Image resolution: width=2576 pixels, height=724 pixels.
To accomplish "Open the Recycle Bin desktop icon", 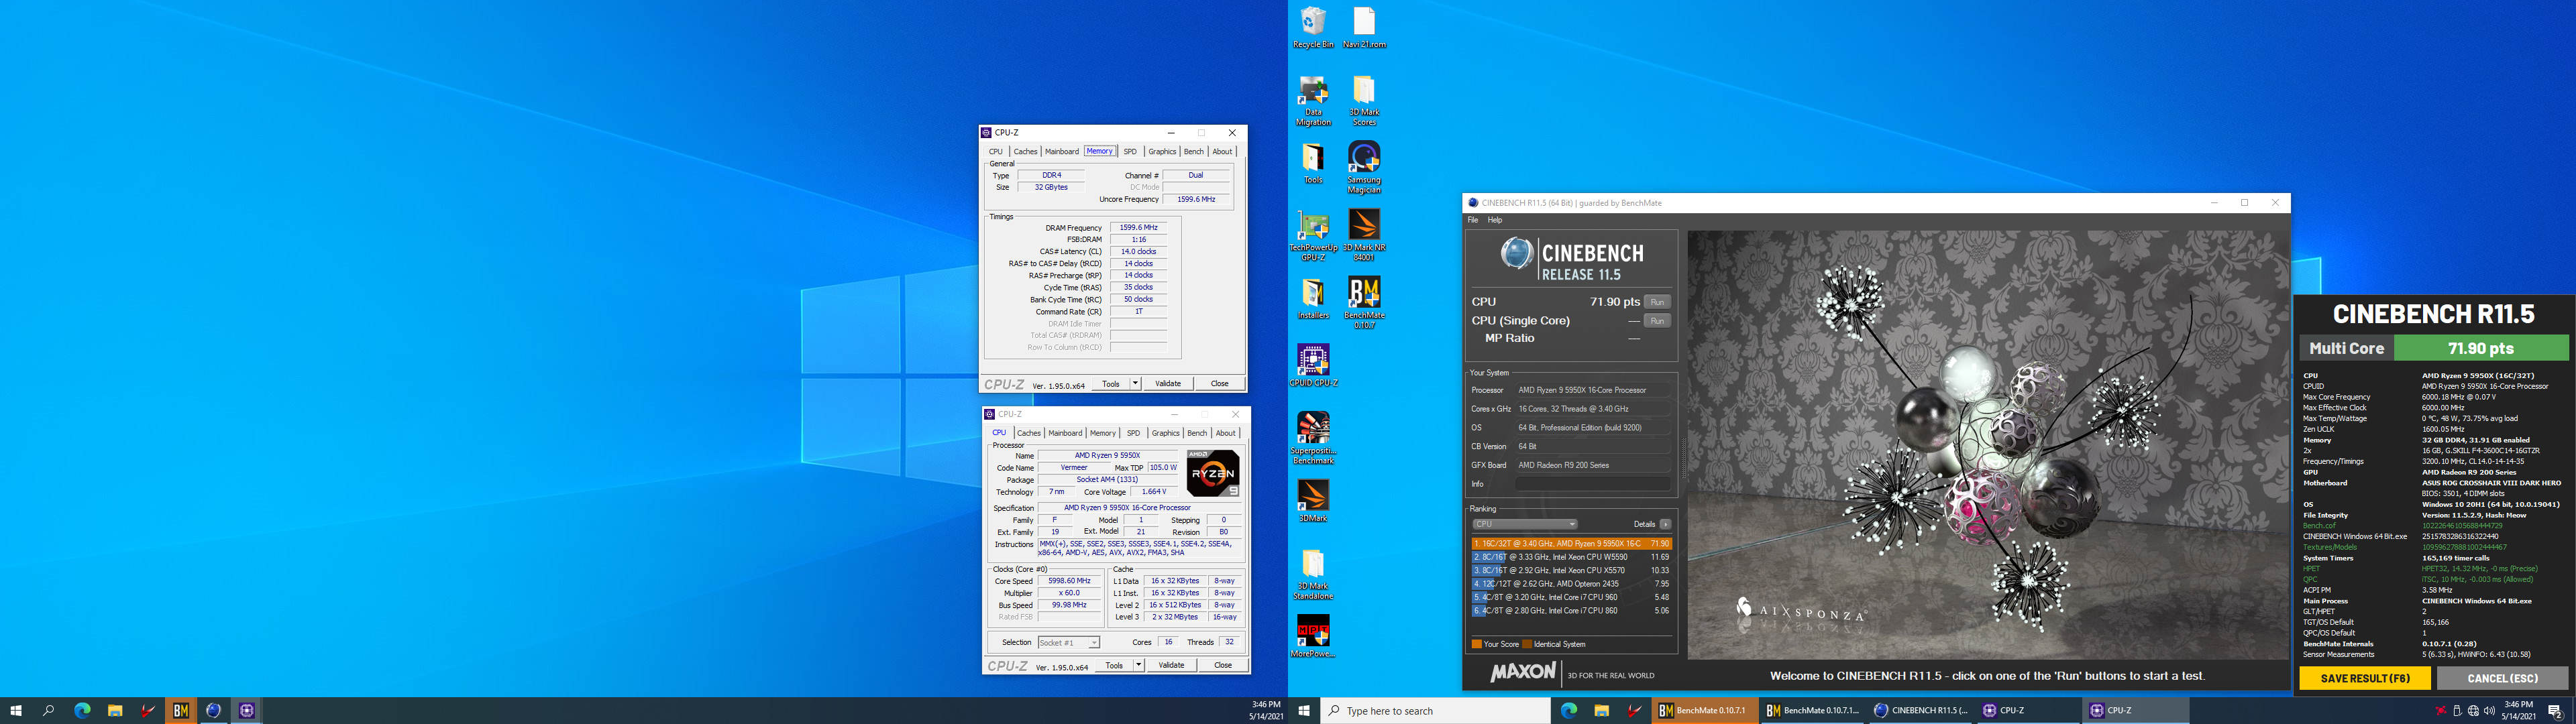I will click(x=1313, y=27).
